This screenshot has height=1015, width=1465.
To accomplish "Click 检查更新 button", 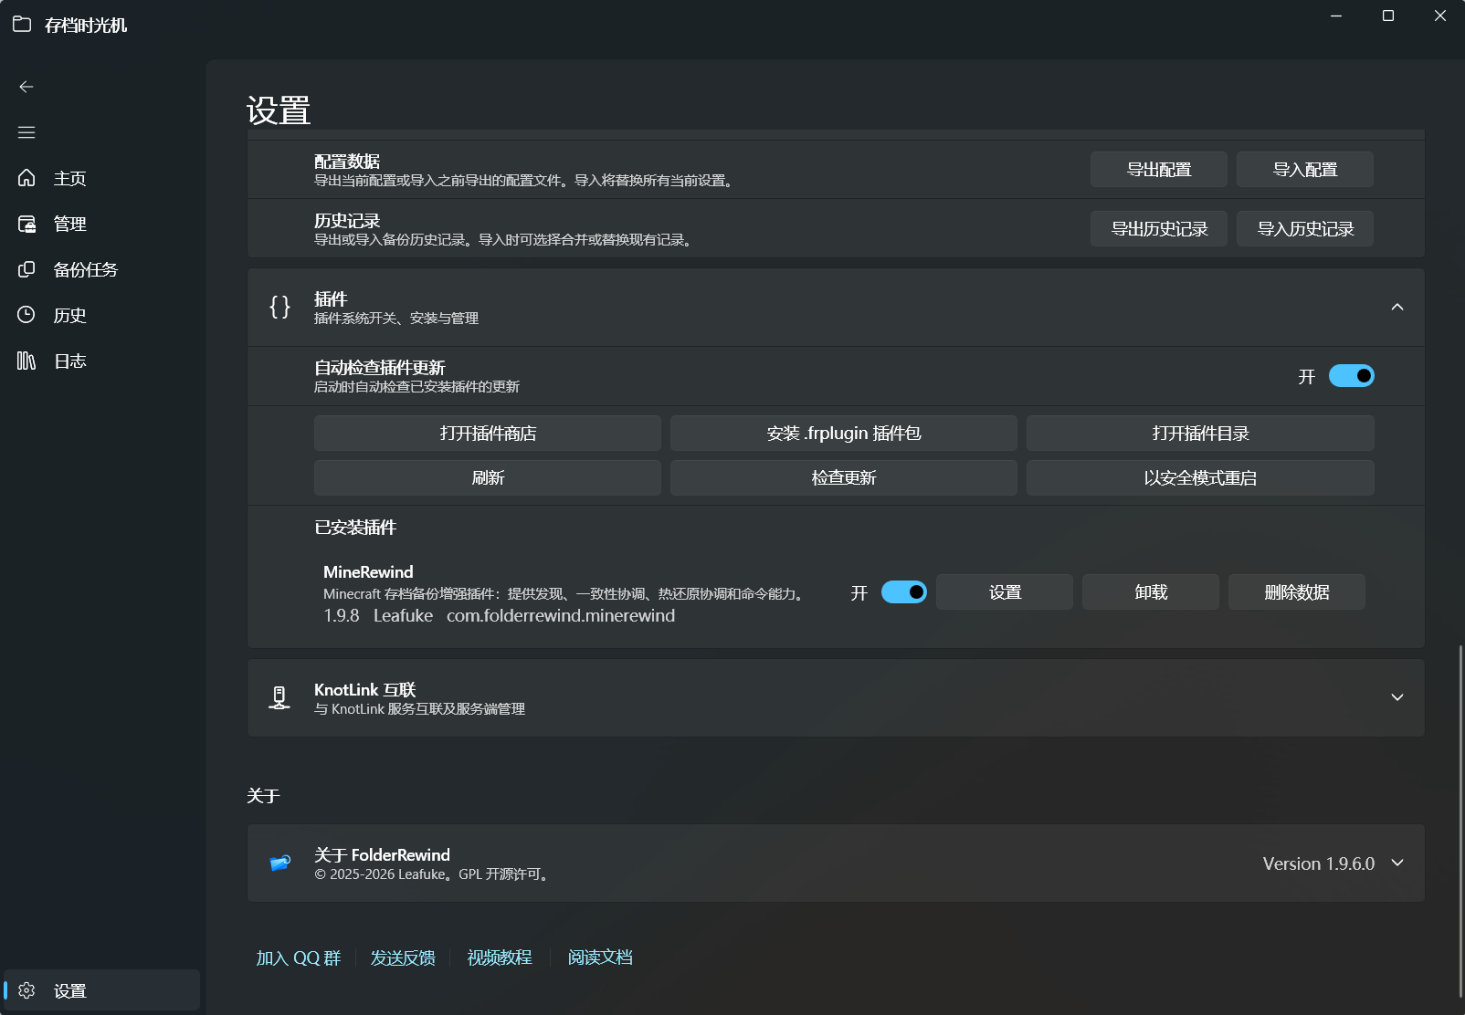I will [844, 477].
